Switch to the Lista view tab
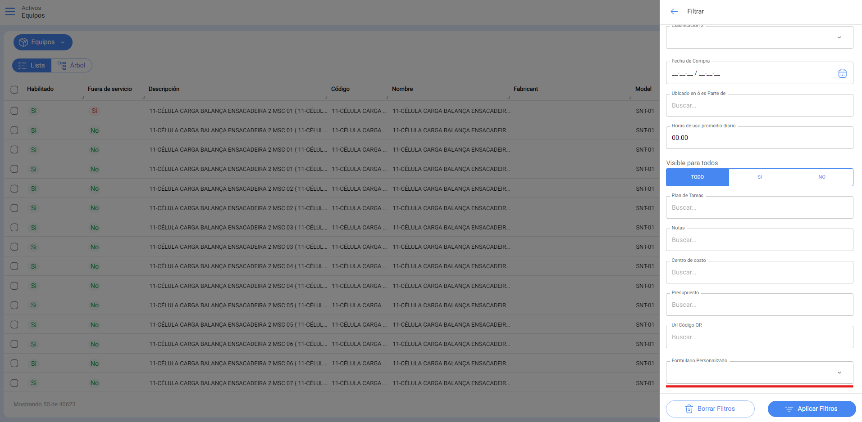 click(x=32, y=66)
